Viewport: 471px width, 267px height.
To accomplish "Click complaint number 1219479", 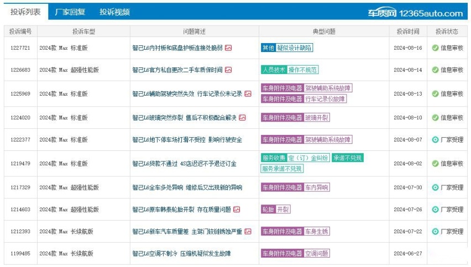I will tap(20, 164).
